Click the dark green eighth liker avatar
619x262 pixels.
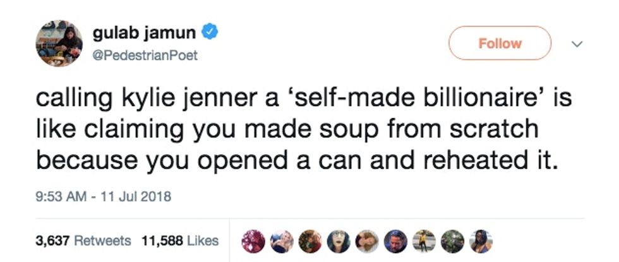pyautogui.click(x=454, y=241)
